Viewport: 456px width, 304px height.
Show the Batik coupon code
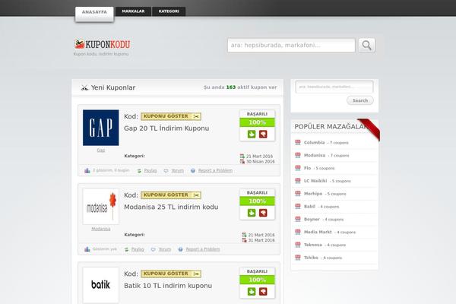171,274
